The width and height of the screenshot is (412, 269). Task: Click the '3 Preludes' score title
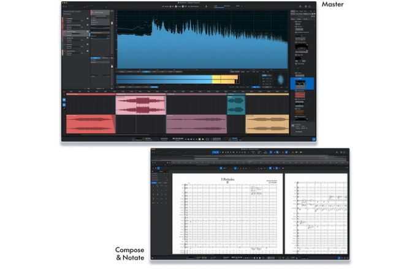[227, 179]
